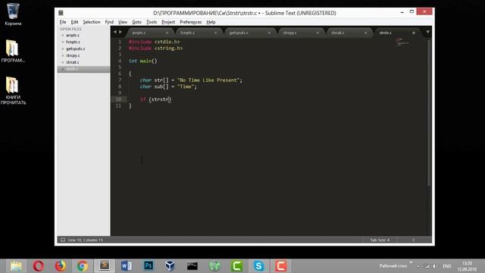Select the КНИГИ ПРОЧИТАТЬ desktop folder
Viewport: 485px width, 273px height.
13,91
